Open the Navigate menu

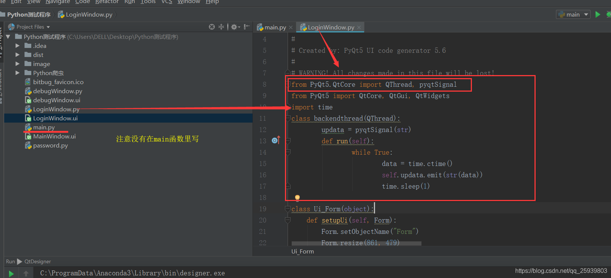pyautogui.click(x=58, y=2)
